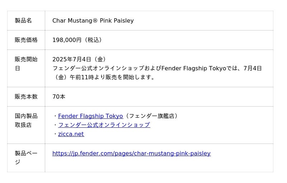
Task: Click the date 2025年7月4日（金）
Action: tap(80, 59)
